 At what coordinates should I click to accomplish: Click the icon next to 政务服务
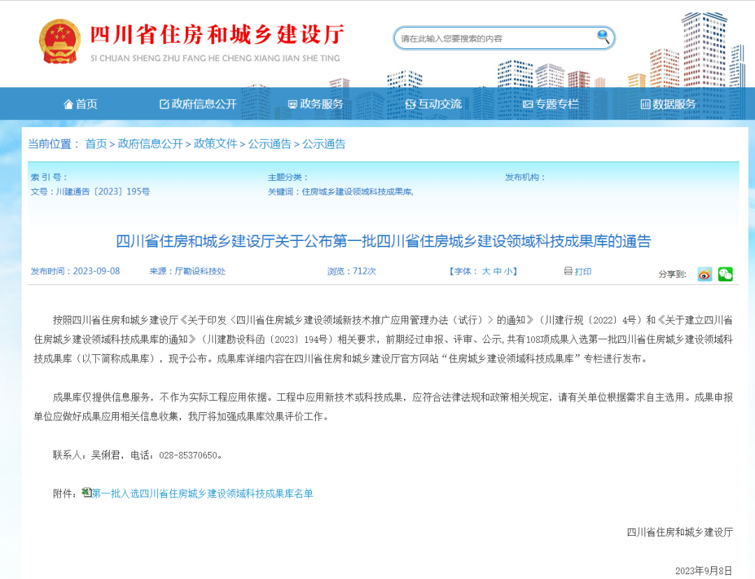(292, 103)
